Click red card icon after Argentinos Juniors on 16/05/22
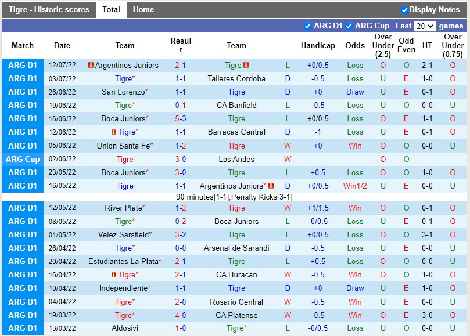The image size is (470, 336). pos(271,186)
